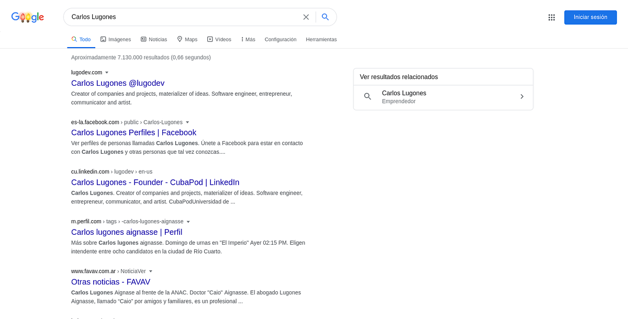Click the magnifier icon on Todo tab
The height and width of the screenshot is (319, 628).
[74, 39]
